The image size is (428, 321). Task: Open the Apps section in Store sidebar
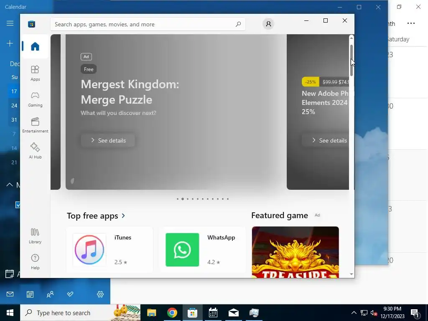(x=35, y=73)
